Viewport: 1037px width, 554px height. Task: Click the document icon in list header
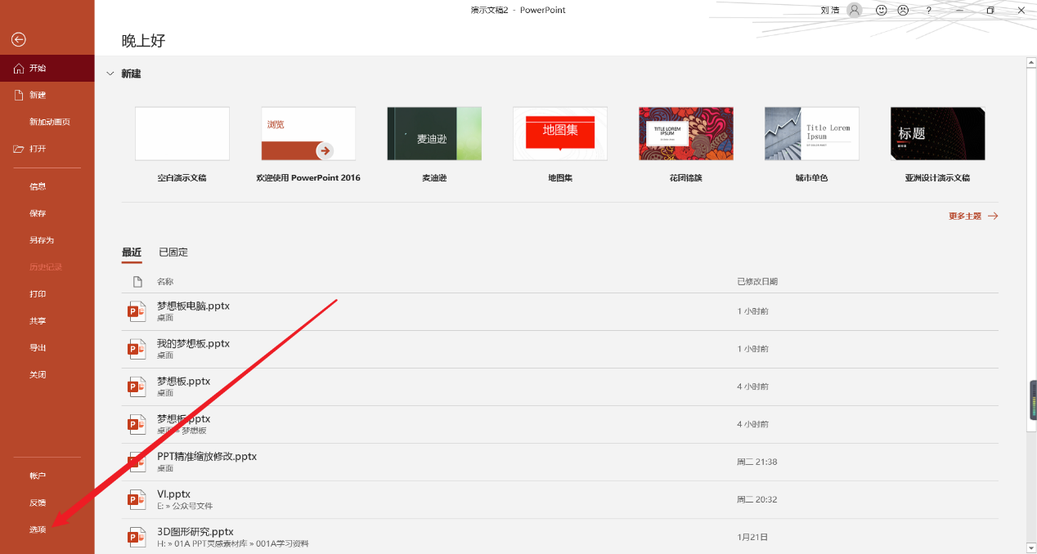tap(137, 281)
